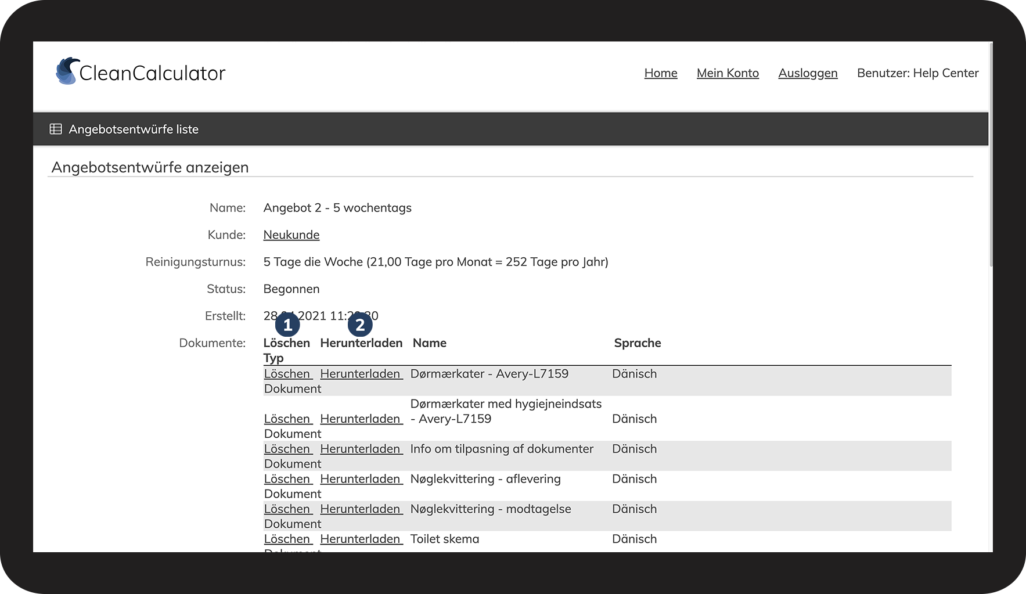
Task: Click the numbered marker 2 badge
Action: (x=360, y=325)
